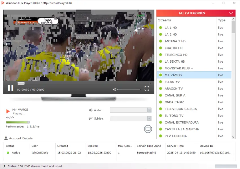Click the green dot beside TELECINCO HD
Viewport: 240px width, 169px height.
(161, 55)
